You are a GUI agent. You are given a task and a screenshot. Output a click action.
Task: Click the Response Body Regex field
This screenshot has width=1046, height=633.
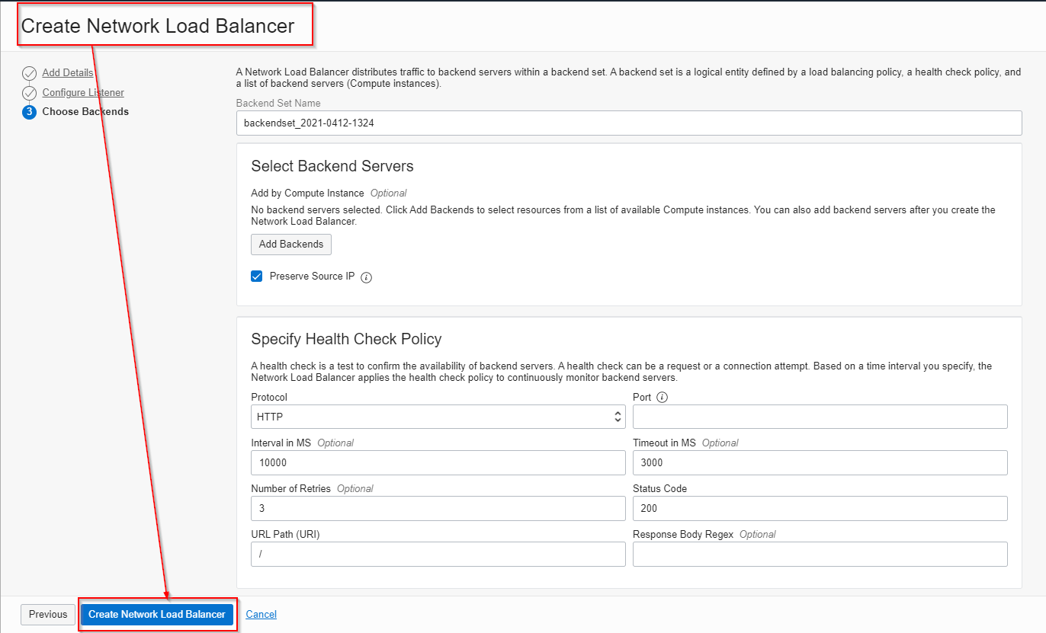tap(820, 554)
